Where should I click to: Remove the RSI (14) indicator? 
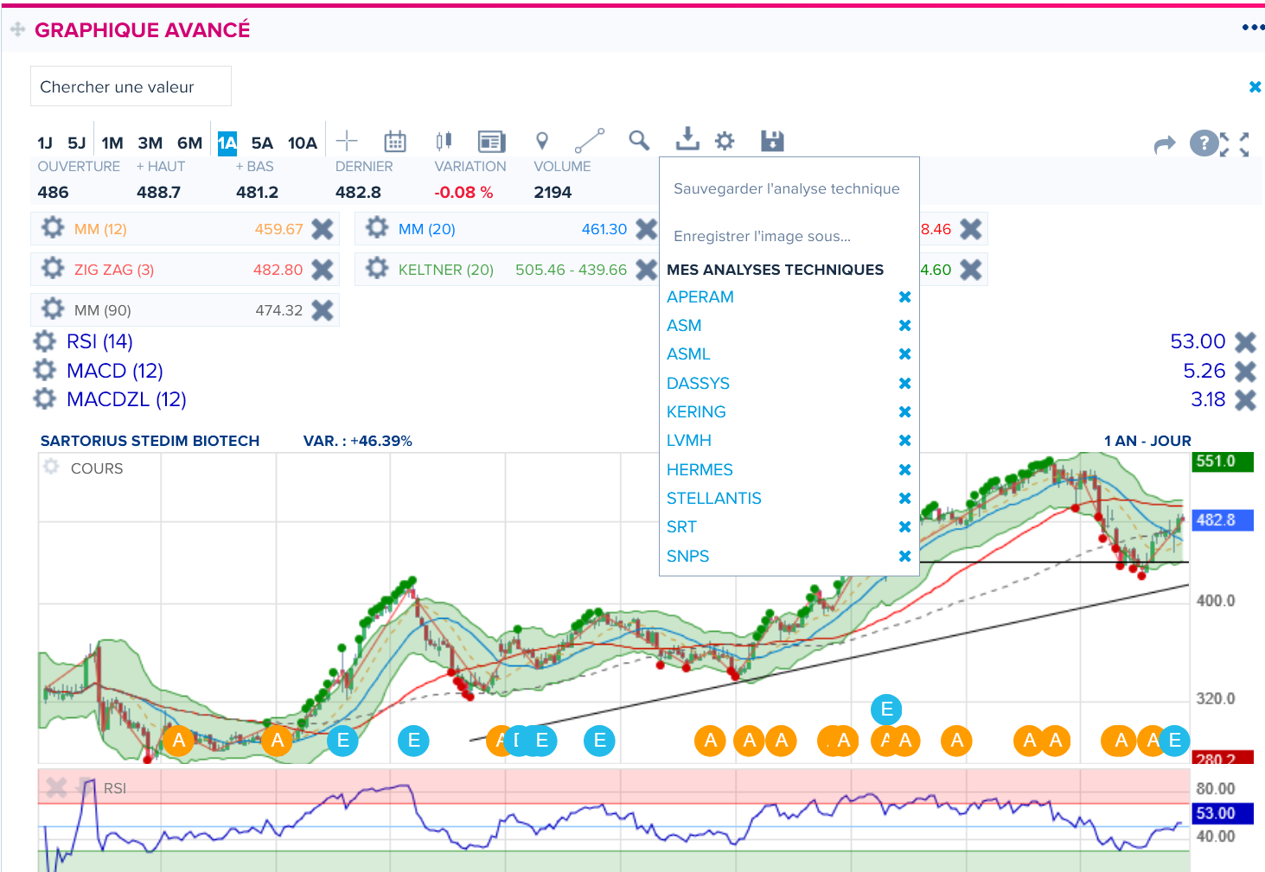(1245, 342)
